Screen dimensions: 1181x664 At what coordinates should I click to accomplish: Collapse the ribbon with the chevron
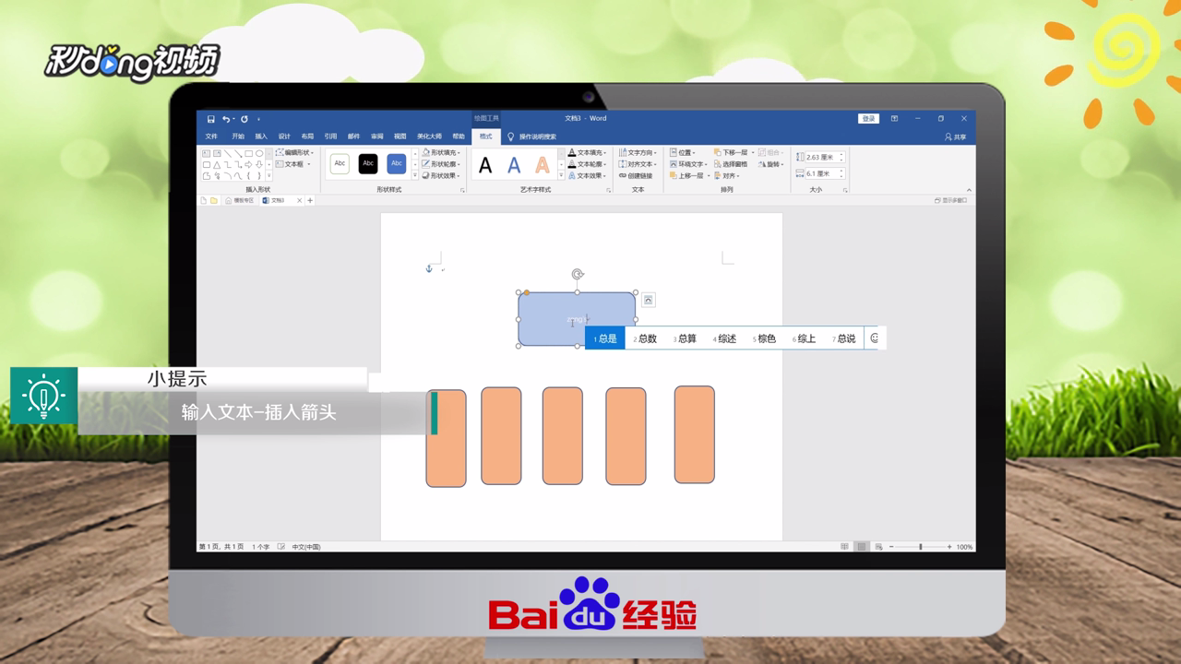click(x=968, y=189)
